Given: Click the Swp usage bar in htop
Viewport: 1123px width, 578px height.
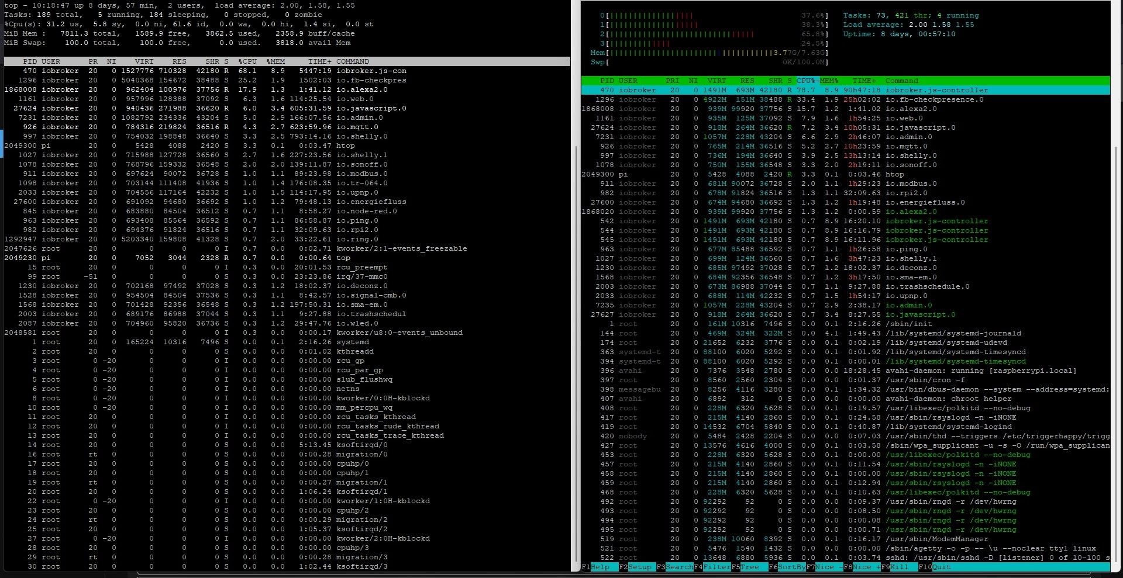Looking at the screenshot, I should coord(709,62).
